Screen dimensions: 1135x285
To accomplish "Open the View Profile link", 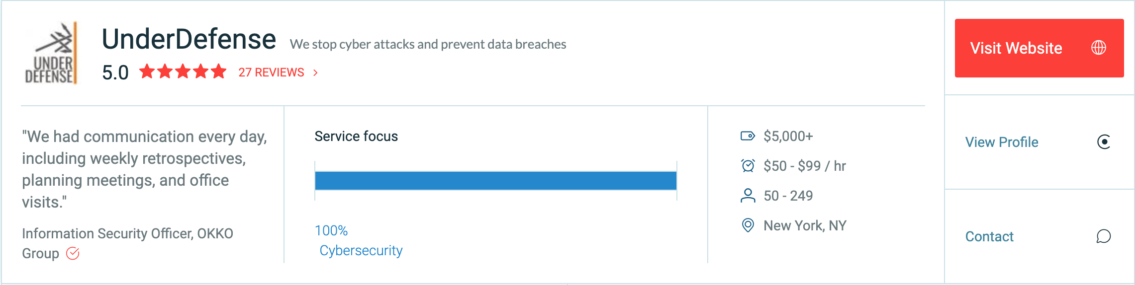I will click(1002, 142).
